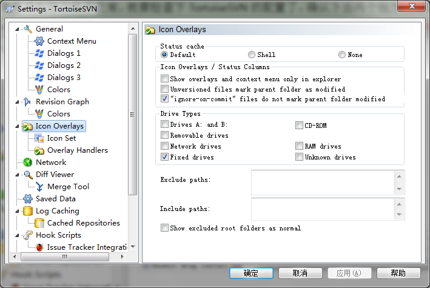Click the 取消 (Cancel) button
This screenshot has width=430, height=288.
point(300,273)
